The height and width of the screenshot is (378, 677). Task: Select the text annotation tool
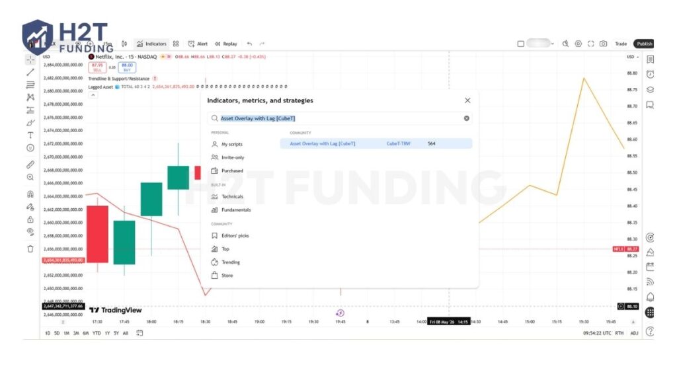(30, 135)
